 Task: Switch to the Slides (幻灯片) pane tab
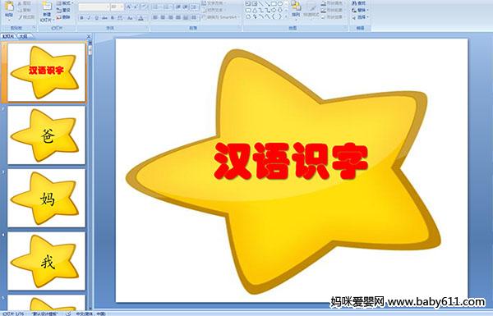pos(8,36)
